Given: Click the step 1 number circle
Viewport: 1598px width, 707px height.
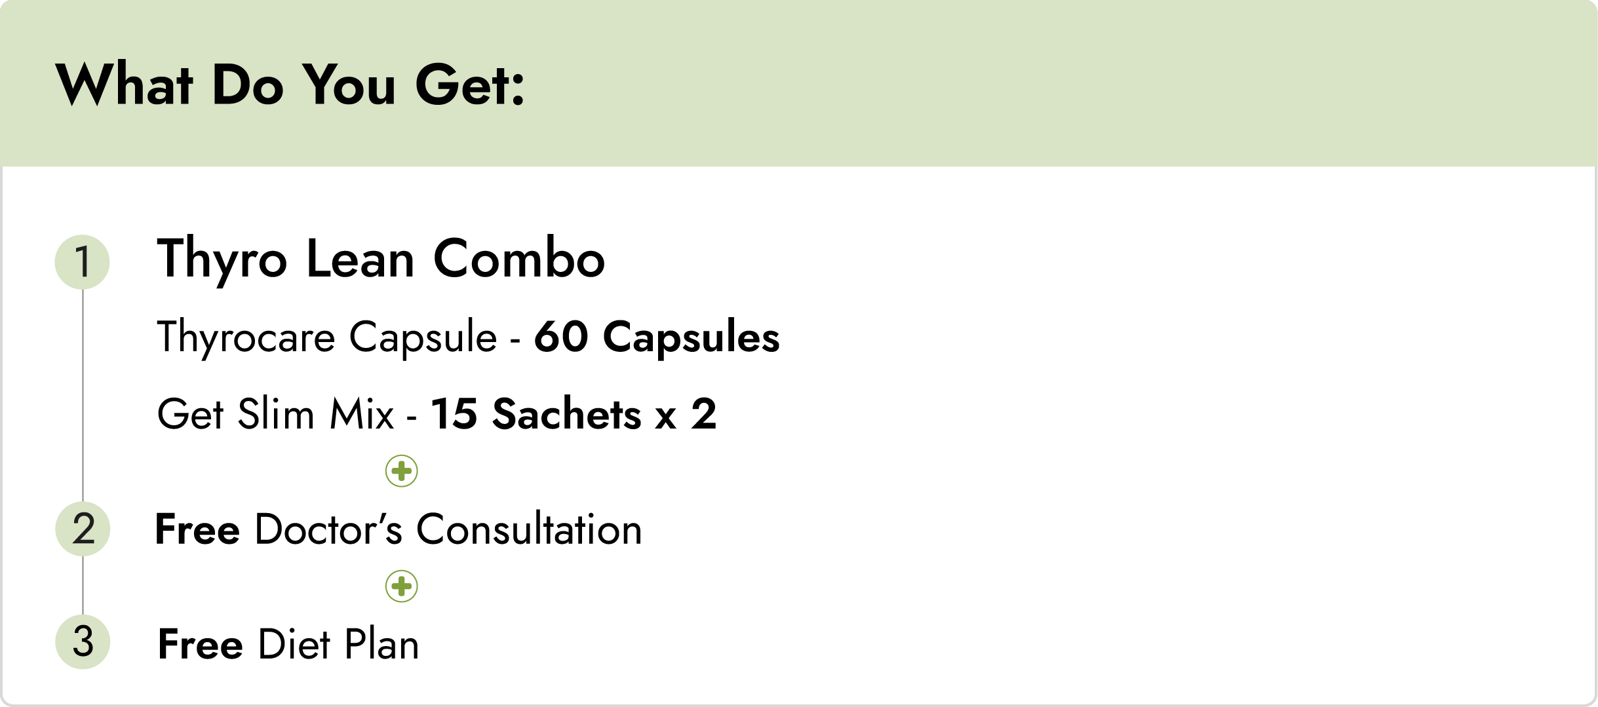Looking at the screenshot, I should pyautogui.click(x=82, y=261).
